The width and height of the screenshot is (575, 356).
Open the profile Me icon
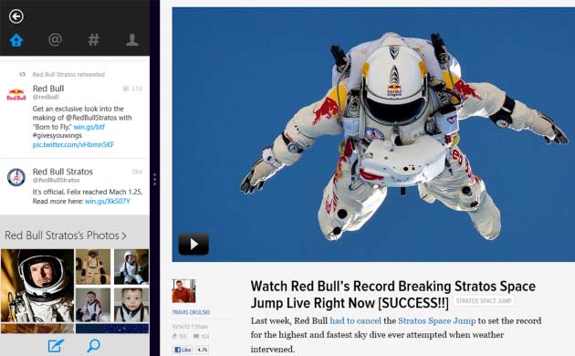(132, 39)
